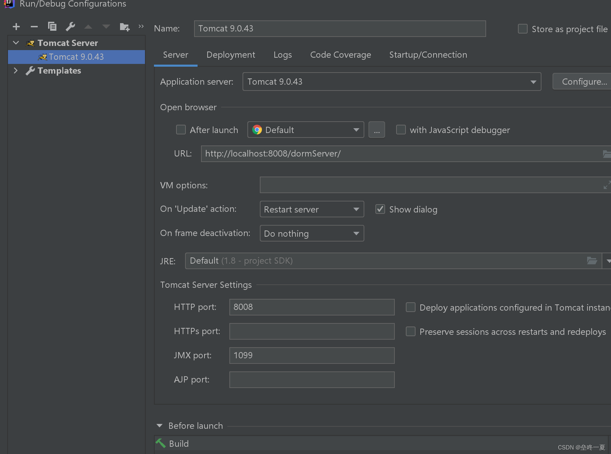The width and height of the screenshot is (611, 454).
Task: Remove the selected Tomcat configuration
Action: click(x=34, y=27)
